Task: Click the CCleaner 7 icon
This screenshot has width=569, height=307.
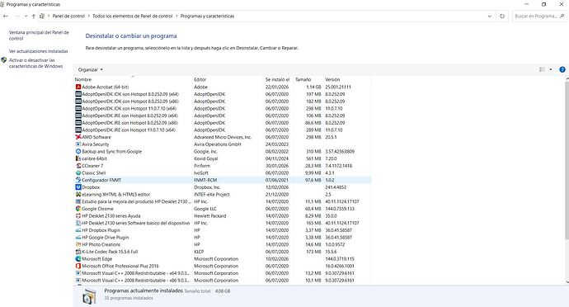Action: (x=78, y=166)
